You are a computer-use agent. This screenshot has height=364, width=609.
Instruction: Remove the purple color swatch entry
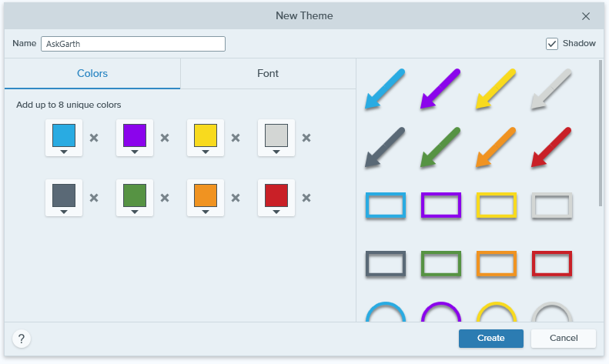[x=165, y=138]
